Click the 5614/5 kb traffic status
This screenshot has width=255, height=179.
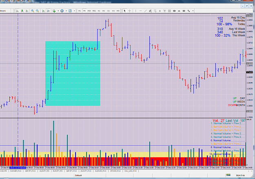pyautogui.click(x=240, y=175)
